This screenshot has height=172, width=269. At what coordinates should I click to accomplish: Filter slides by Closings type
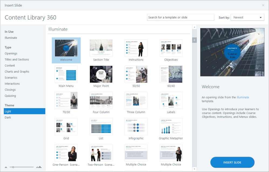point(10,90)
